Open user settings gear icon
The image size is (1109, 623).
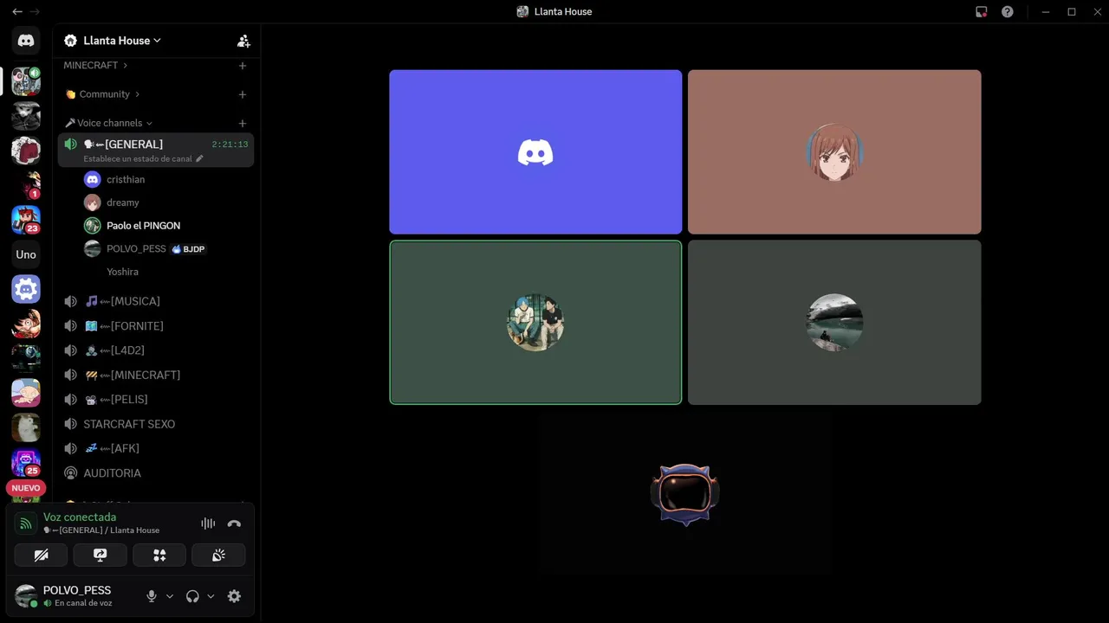click(234, 596)
